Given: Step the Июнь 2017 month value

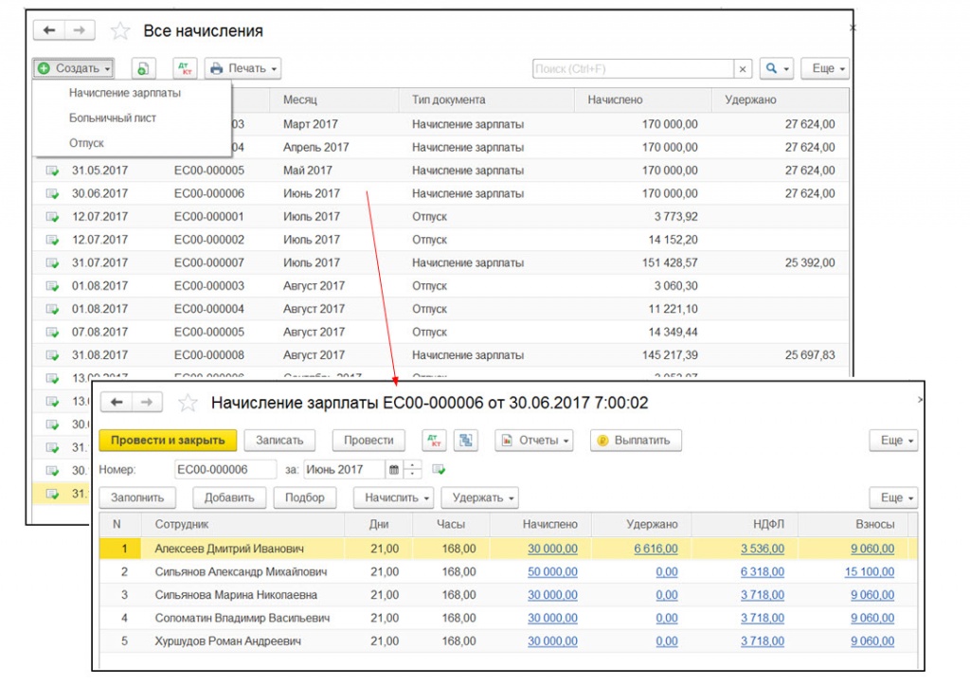Looking at the screenshot, I should click(x=413, y=470).
